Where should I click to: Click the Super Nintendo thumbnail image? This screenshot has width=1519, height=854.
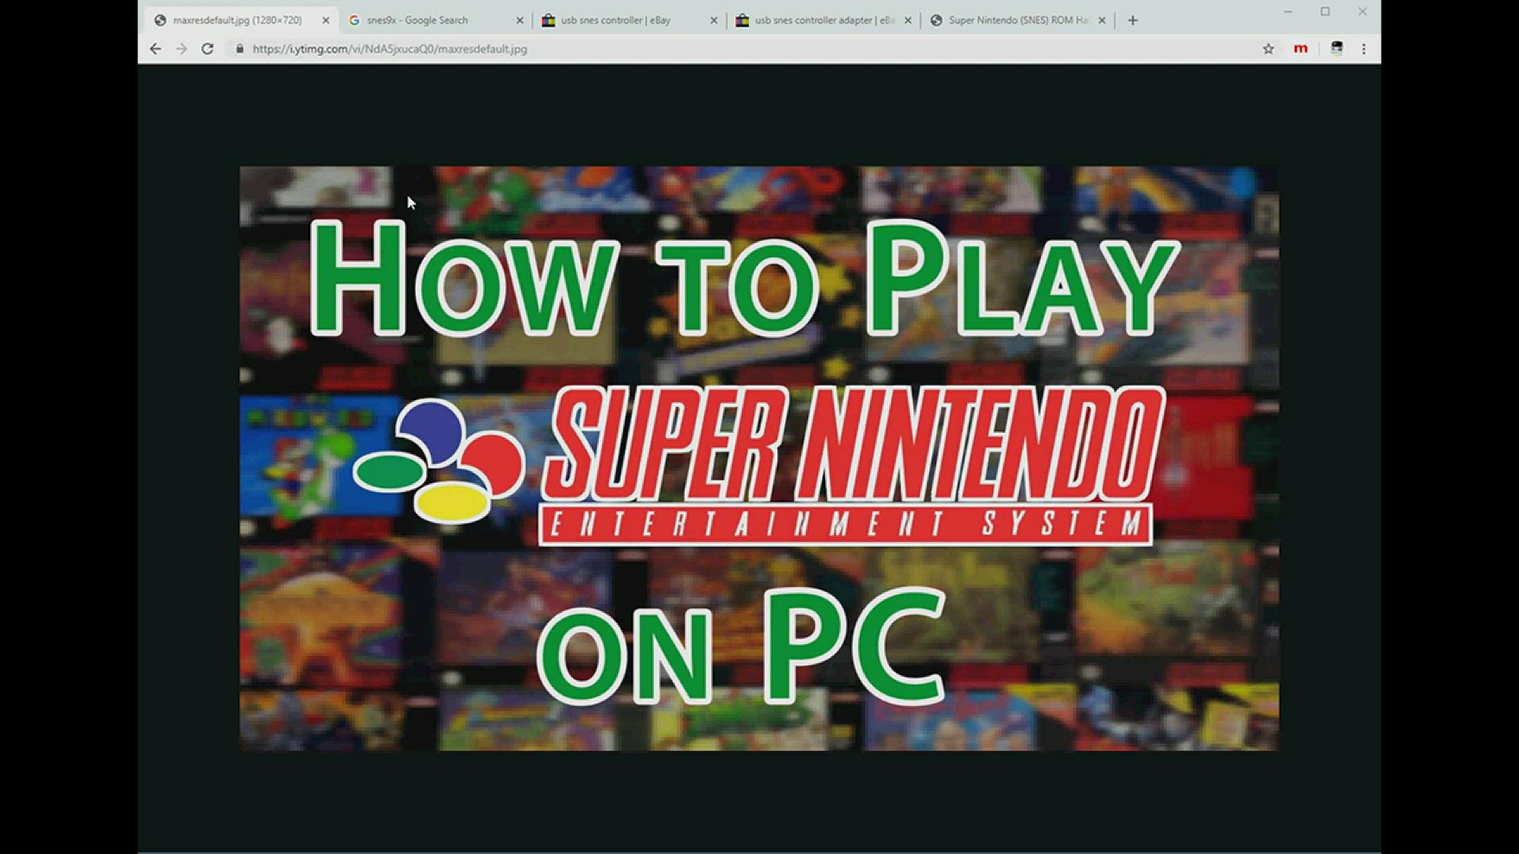point(759,459)
